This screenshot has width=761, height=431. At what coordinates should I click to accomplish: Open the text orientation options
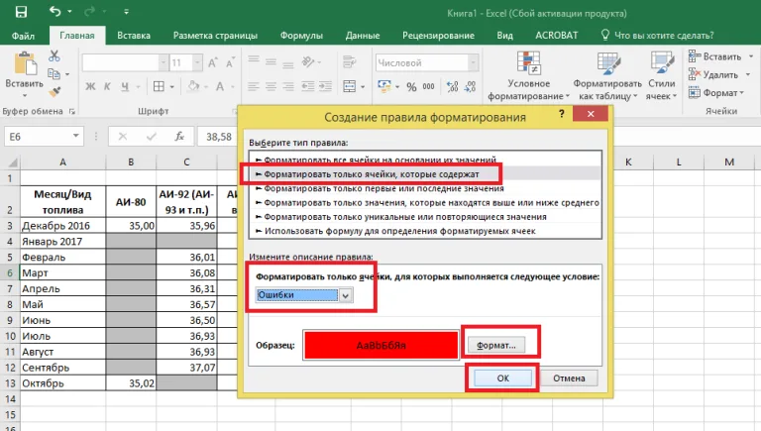click(x=311, y=61)
